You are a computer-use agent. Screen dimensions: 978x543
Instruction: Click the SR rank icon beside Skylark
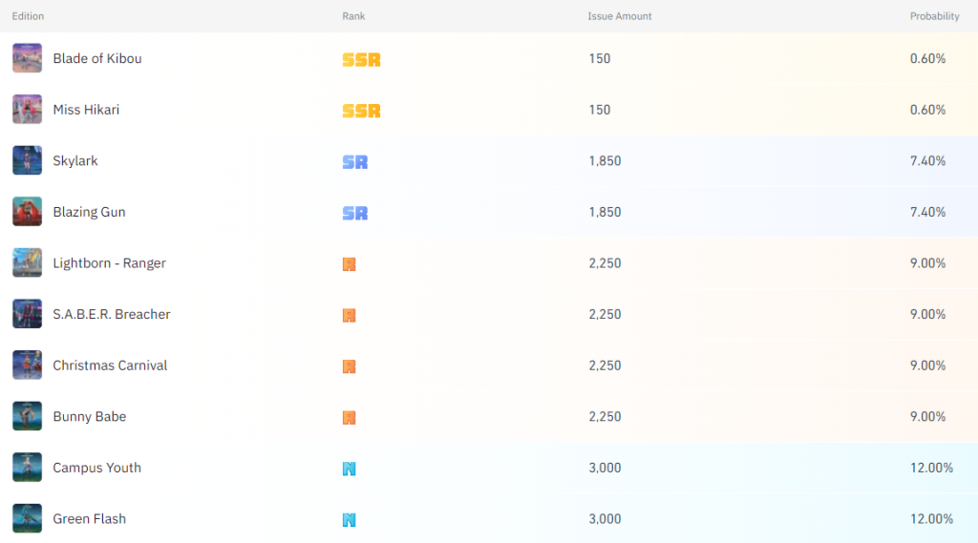[x=355, y=162]
